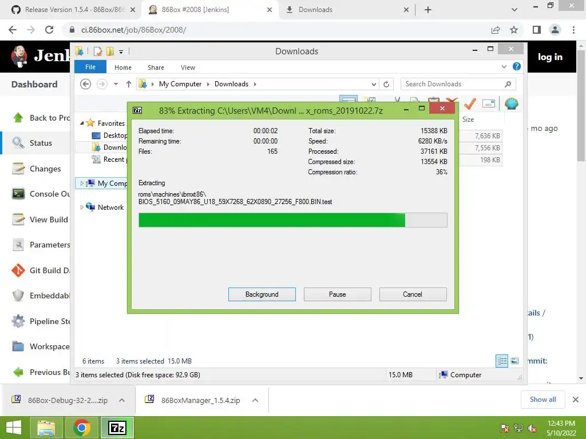Screen dimensions: 586x439
Task: Open File Explorer from taskbar
Action: (x=46, y=428)
